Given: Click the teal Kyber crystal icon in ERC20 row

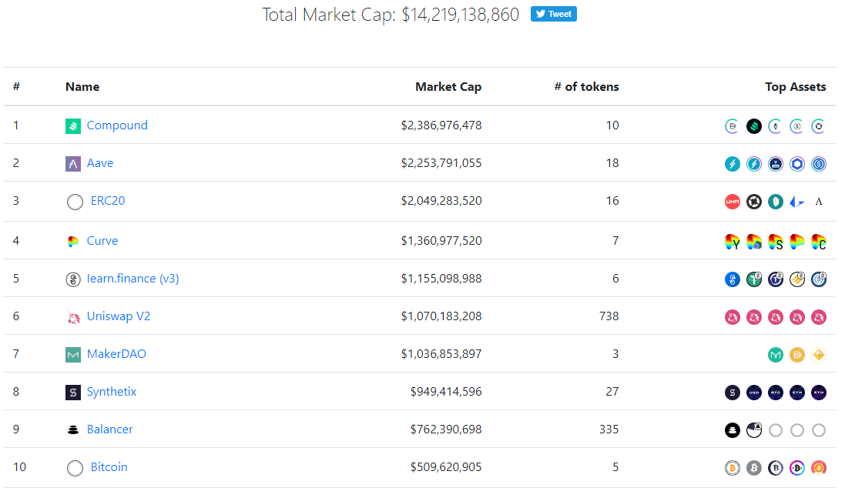Looking at the screenshot, I should pyautogui.click(x=776, y=202).
